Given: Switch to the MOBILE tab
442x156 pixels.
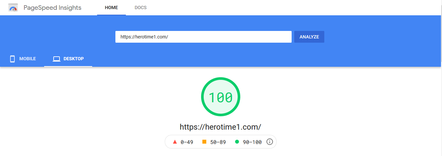Looking at the screenshot, I should point(23,59).
